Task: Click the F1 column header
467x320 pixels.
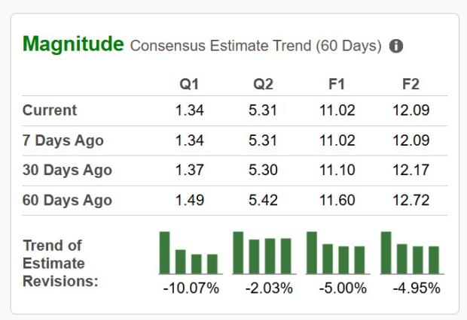Action: 337,84
